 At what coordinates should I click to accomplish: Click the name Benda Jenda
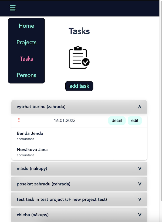click(30, 133)
